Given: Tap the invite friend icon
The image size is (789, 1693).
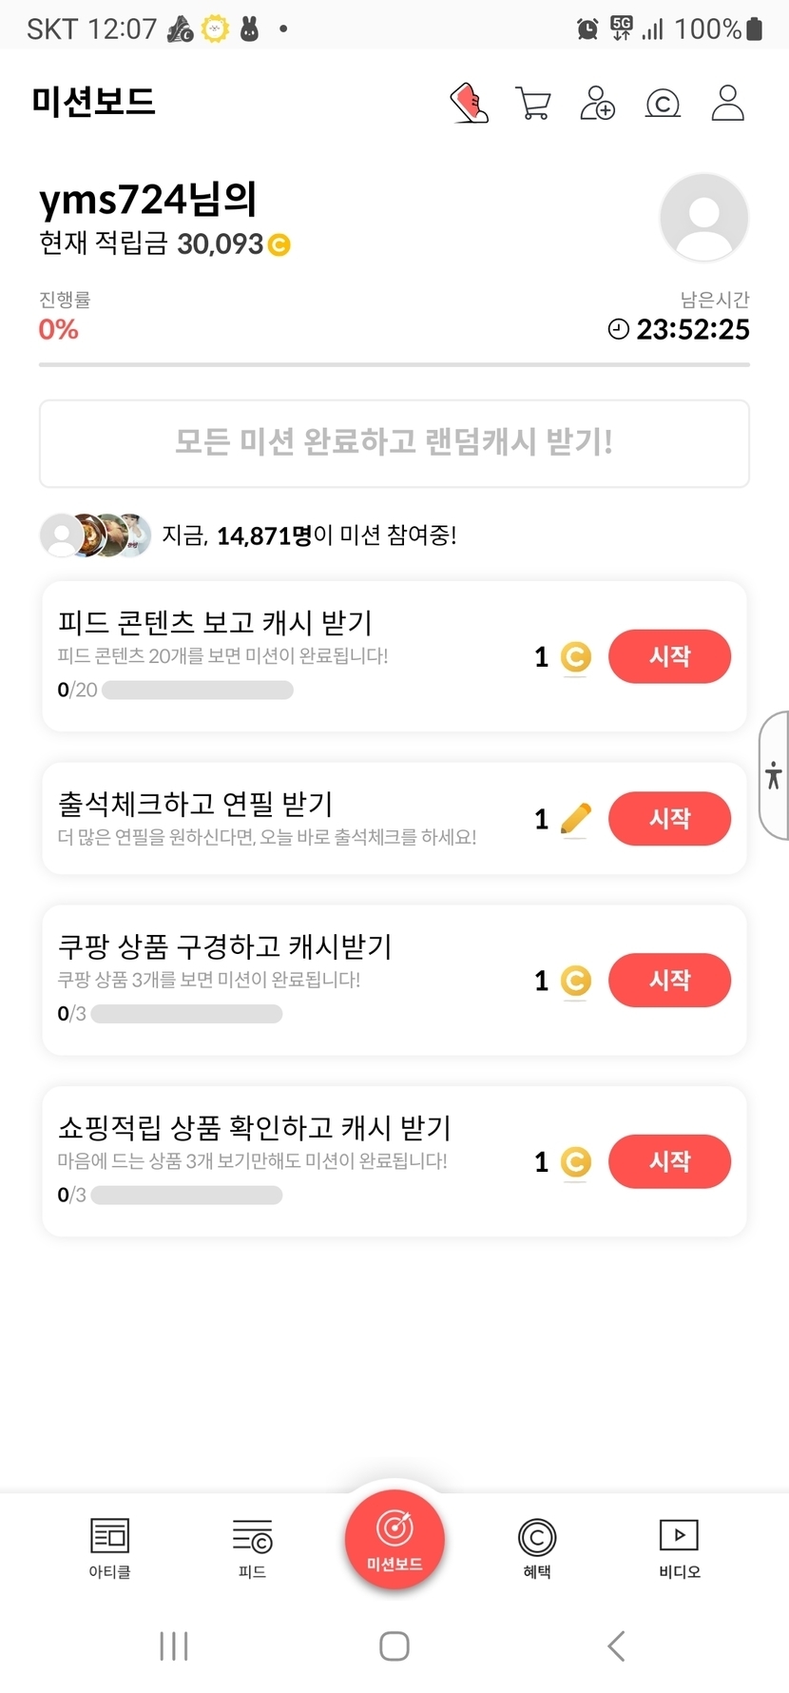Looking at the screenshot, I should (x=597, y=103).
